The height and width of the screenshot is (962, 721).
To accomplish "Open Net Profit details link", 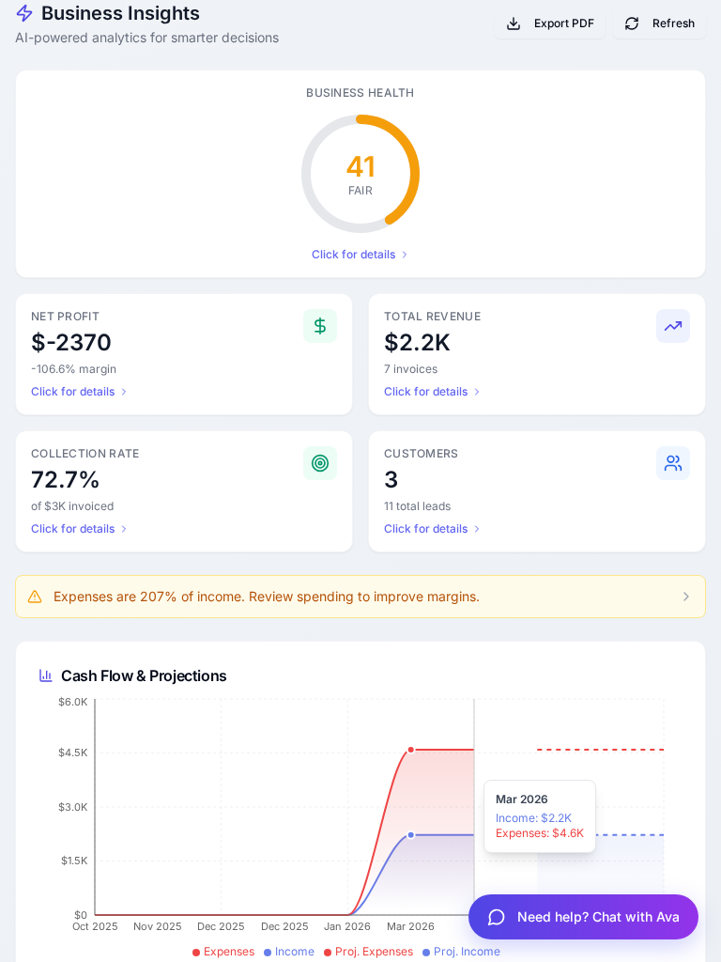I will point(79,392).
